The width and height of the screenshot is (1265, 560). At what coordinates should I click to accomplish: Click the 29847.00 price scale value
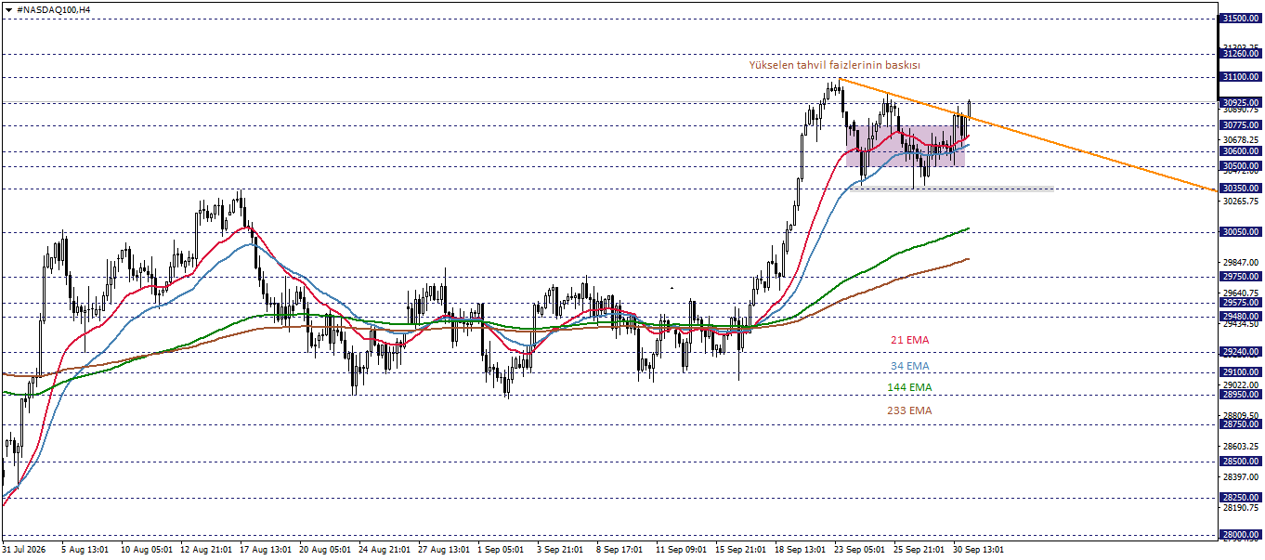[x=1242, y=263]
